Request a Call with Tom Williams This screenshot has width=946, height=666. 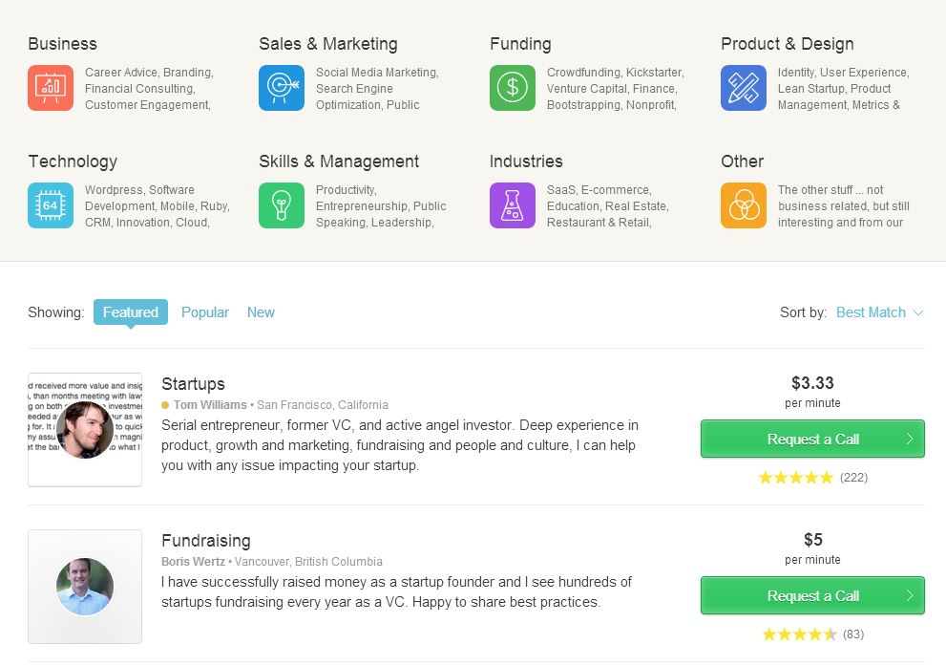coord(812,439)
